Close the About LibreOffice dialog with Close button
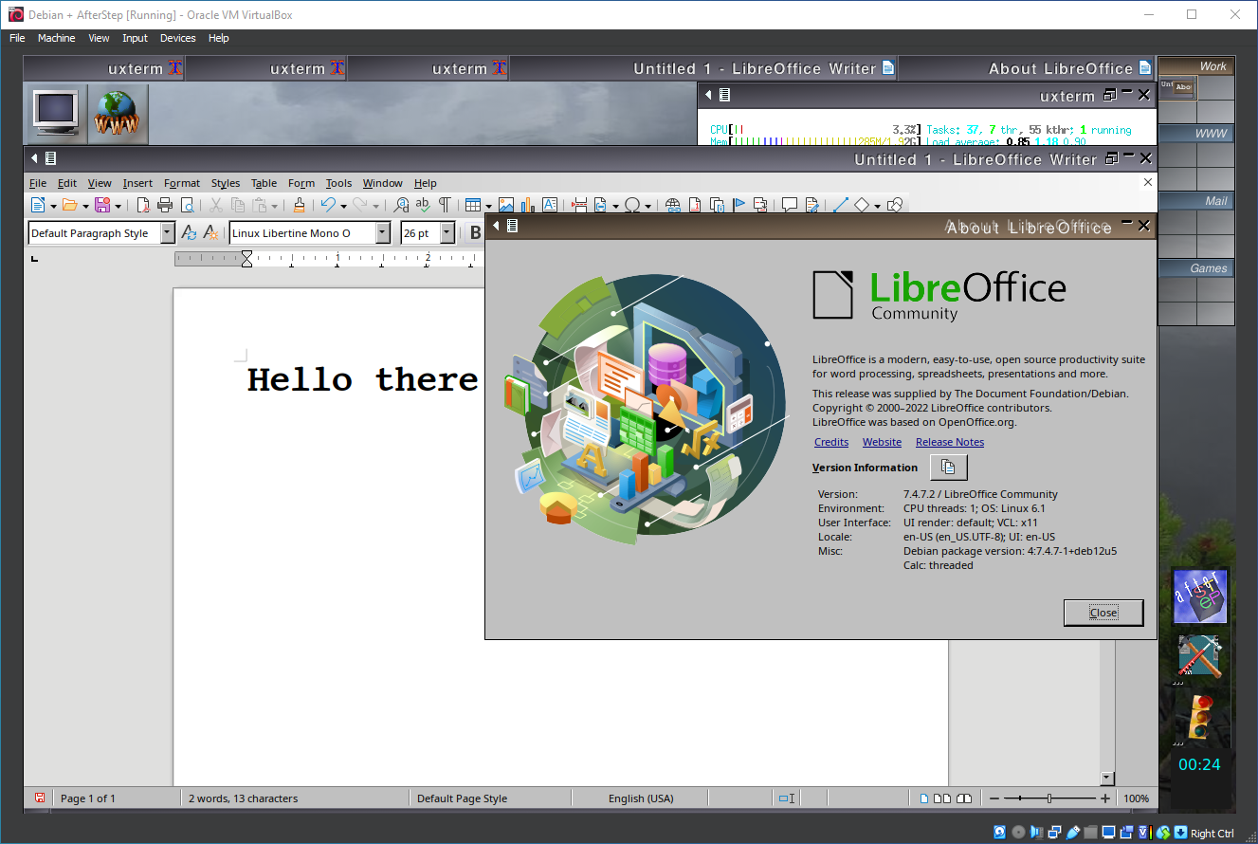The image size is (1258, 844). tap(1103, 613)
